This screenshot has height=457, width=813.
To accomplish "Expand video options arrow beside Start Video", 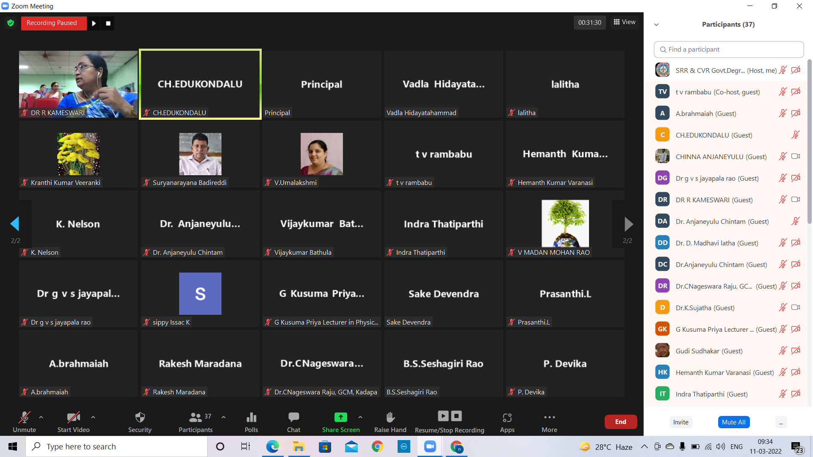I will pos(93,417).
